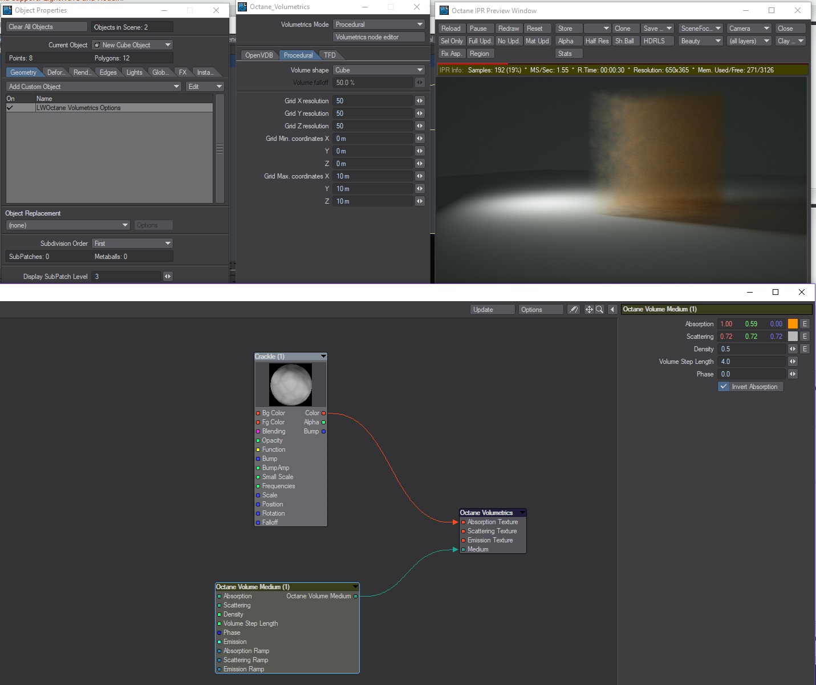
Task: Toggle Half Res in the IPR window
Action: [x=597, y=41]
